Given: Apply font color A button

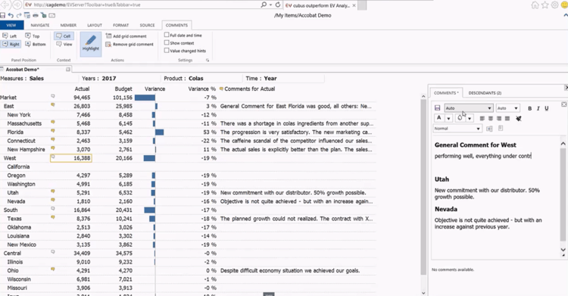Looking at the screenshot, I should pos(439,118).
